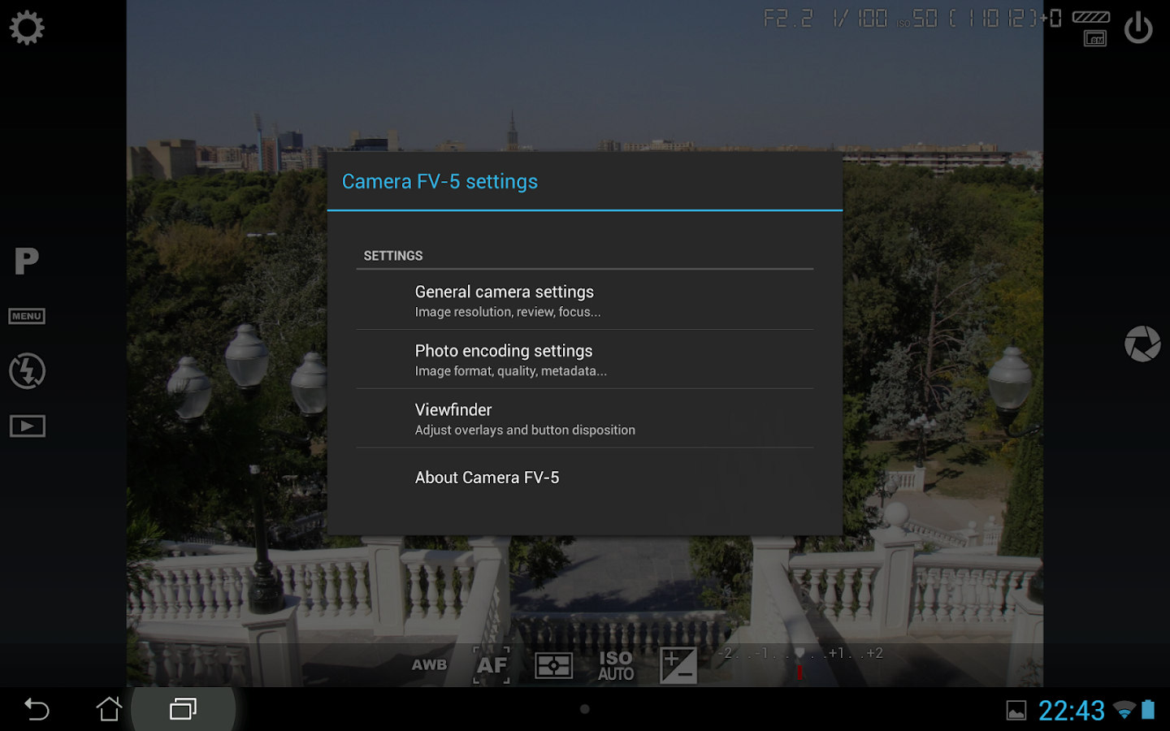1170x731 pixels.
Task: Tap the power off icon
Action: coord(1138,28)
